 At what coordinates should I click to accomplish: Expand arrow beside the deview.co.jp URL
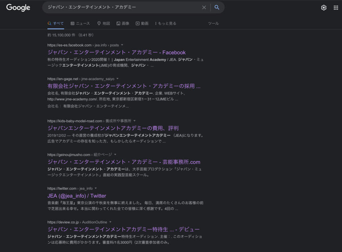pyautogui.click(x=111, y=222)
